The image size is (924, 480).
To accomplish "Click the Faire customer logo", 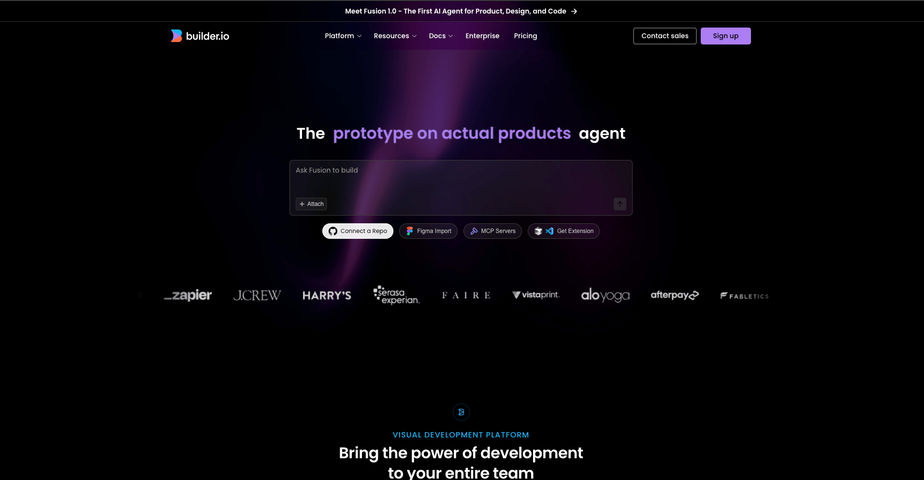I will tap(466, 295).
